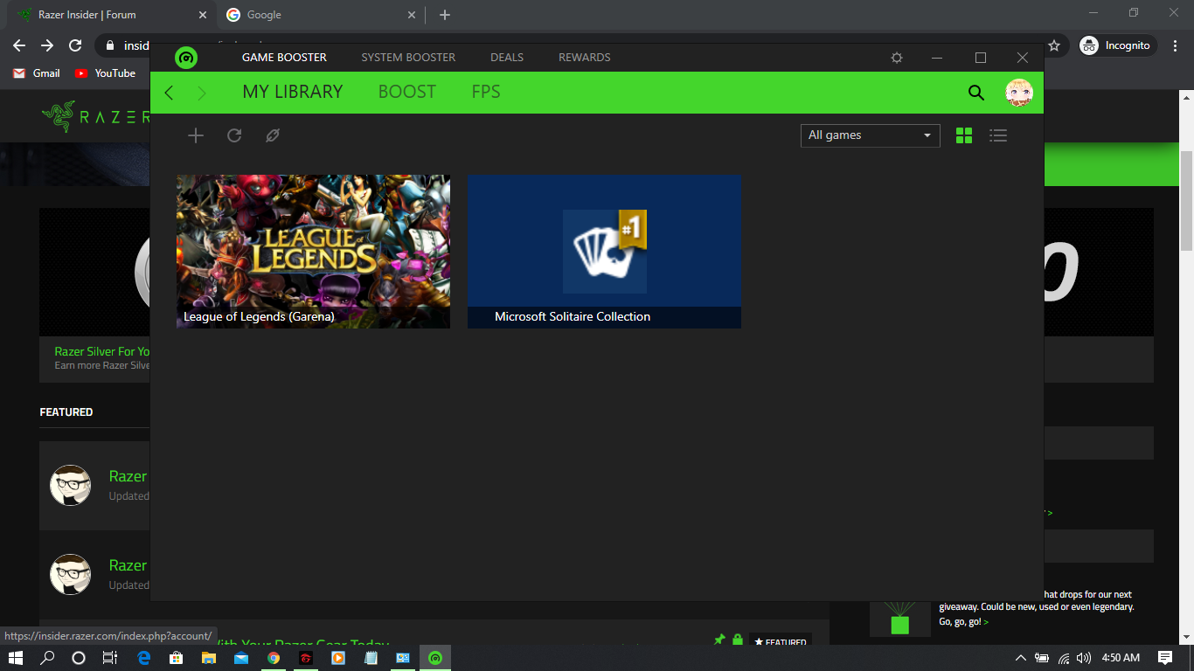The image size is (1194, 671).
Task: Click the FEATURED tag badge
Action: 781,643
